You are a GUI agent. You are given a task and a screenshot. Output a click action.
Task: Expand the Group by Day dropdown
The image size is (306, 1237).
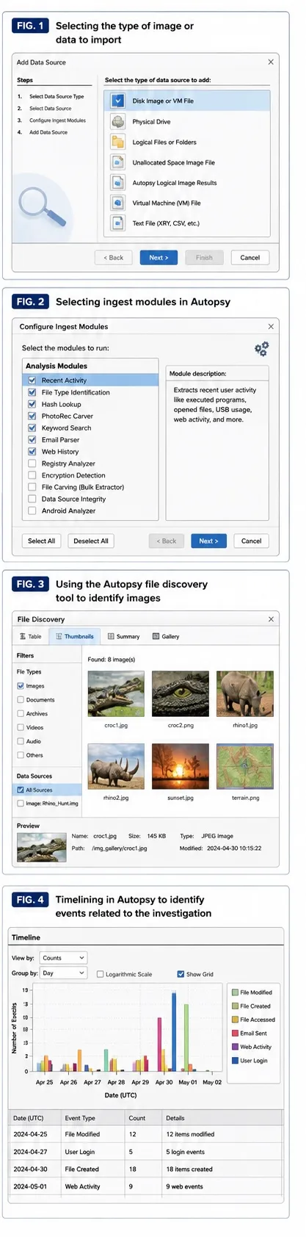63,973
